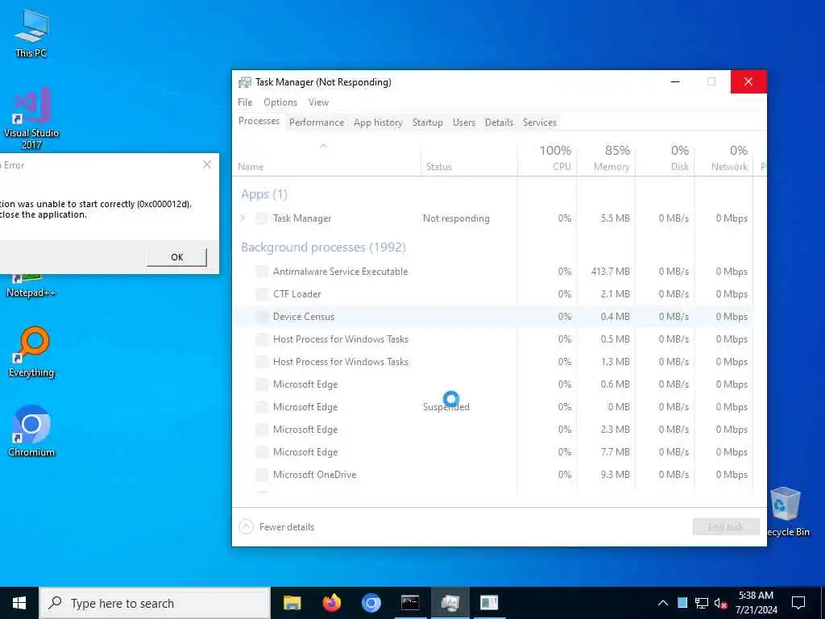Launch Firefox from the taskbar

331,603
